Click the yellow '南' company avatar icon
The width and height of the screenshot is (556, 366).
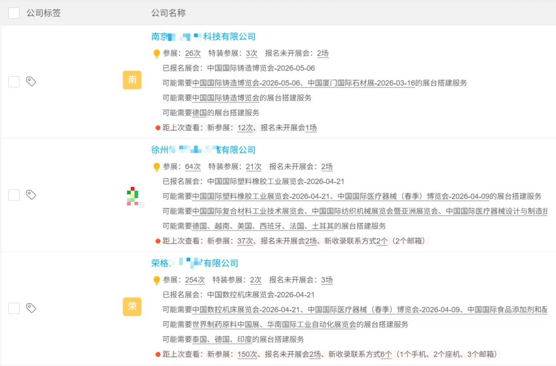tap(132, 80)
